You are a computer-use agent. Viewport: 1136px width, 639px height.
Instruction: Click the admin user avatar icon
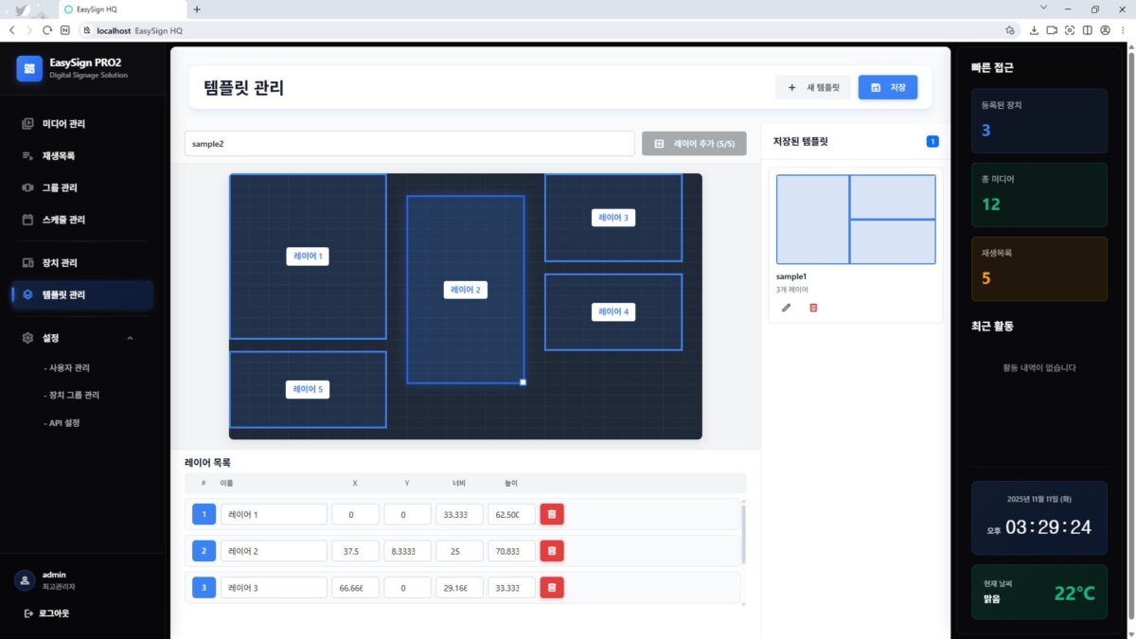[25, 580]
